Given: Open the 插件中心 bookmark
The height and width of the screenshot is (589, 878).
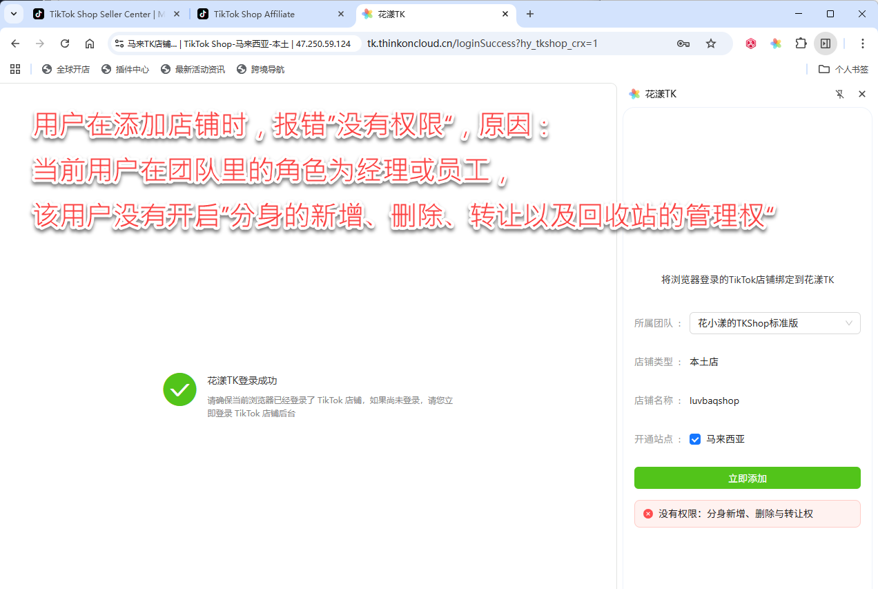Looking at the screenshot, I should point(125,69).
